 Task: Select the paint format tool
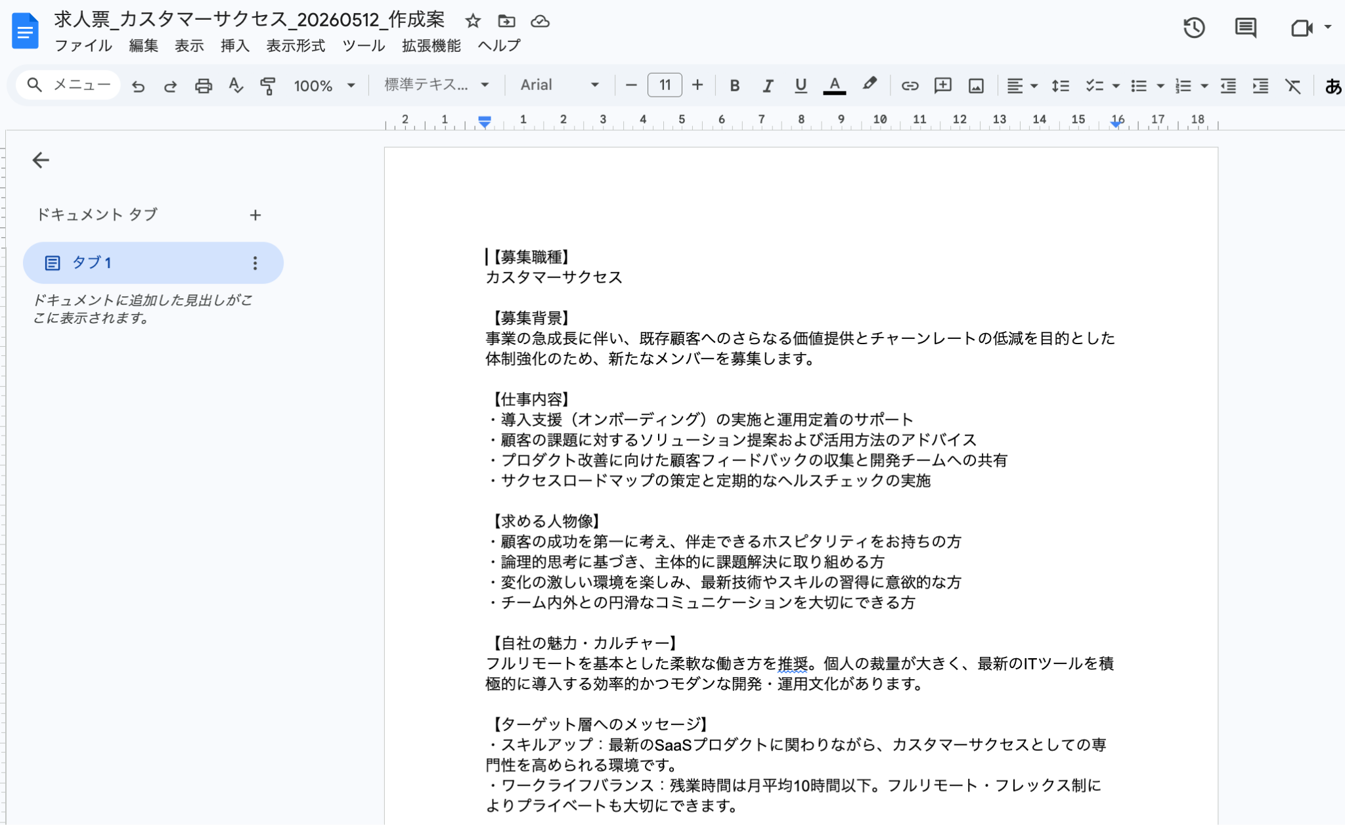[268, 85]
